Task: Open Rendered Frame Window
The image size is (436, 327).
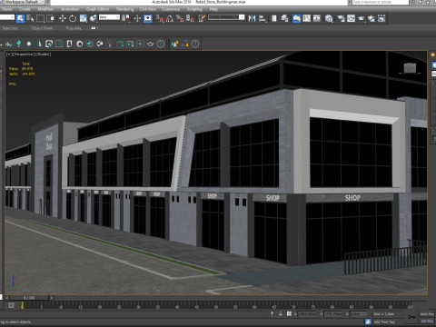Action: pos(351,18)
